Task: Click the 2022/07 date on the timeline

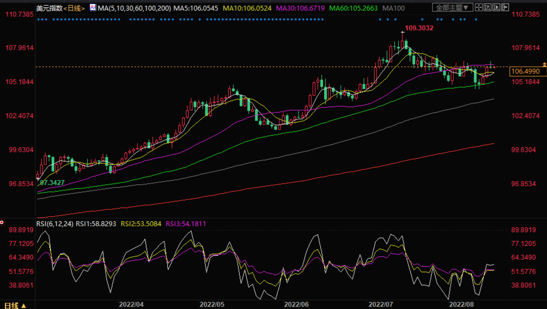Action: click(x=381, y=304)
